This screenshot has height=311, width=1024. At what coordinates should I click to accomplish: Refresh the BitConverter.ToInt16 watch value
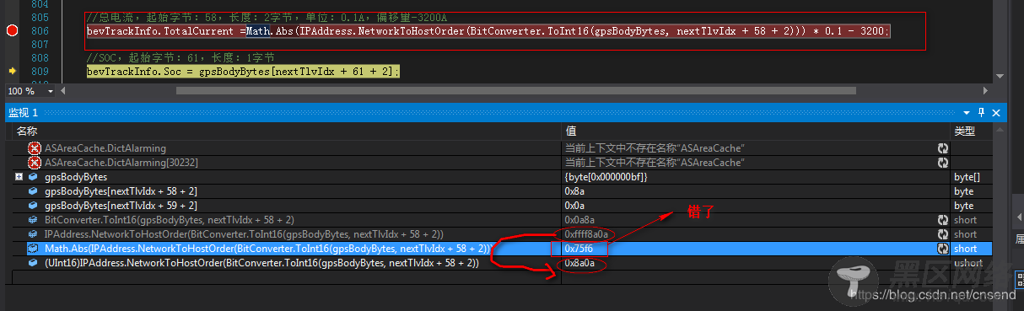(942, 220)
